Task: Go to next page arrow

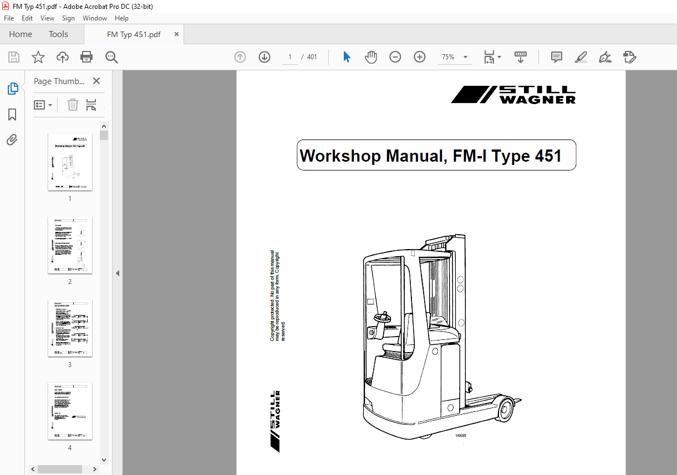Action: click(264, 57)
